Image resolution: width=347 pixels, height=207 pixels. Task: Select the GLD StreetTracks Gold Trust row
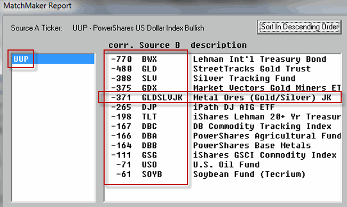tap(223, 69)
